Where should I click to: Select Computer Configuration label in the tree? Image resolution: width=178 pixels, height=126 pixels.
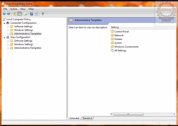[x=23, y=23]
